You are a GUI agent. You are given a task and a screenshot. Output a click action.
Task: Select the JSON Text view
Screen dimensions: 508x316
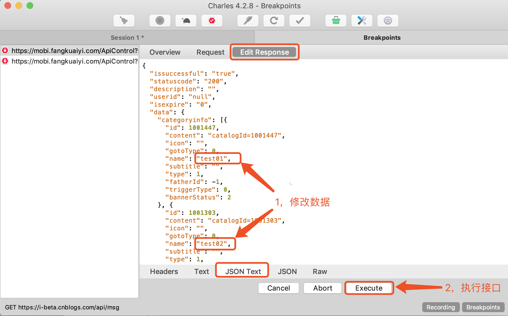click(243, 272)
